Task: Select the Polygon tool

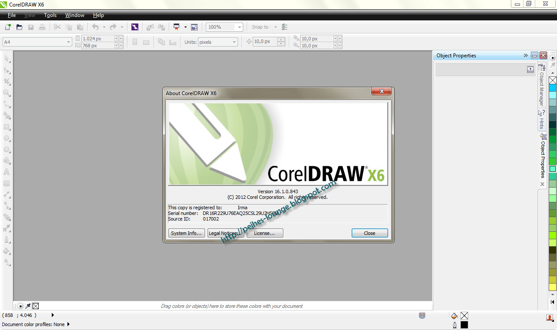Action: (x=7, y=149)
